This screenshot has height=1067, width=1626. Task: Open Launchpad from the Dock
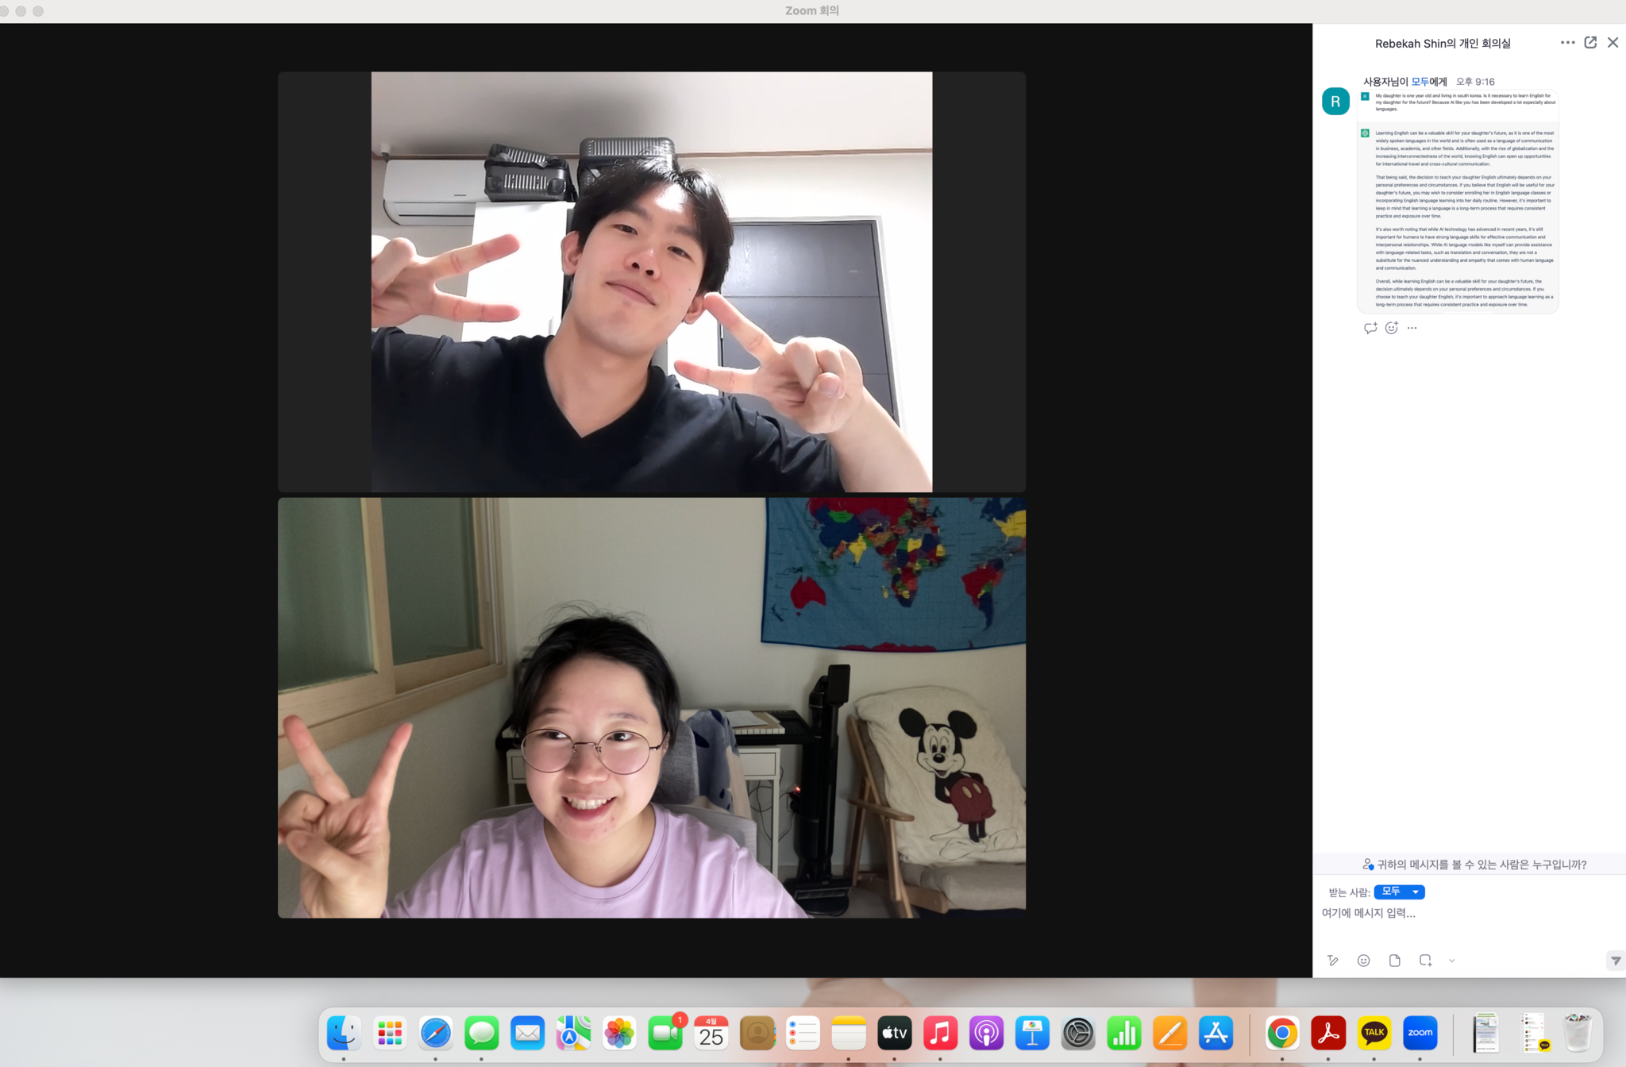pos(390,1033)
